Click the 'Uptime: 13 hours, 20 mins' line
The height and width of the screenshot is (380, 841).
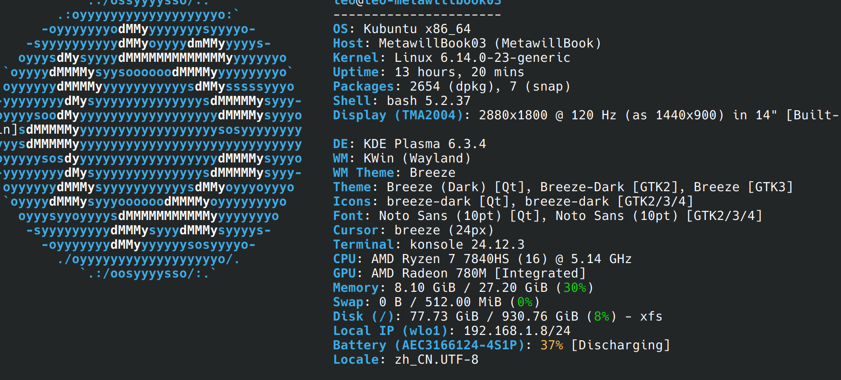point(429,72)
